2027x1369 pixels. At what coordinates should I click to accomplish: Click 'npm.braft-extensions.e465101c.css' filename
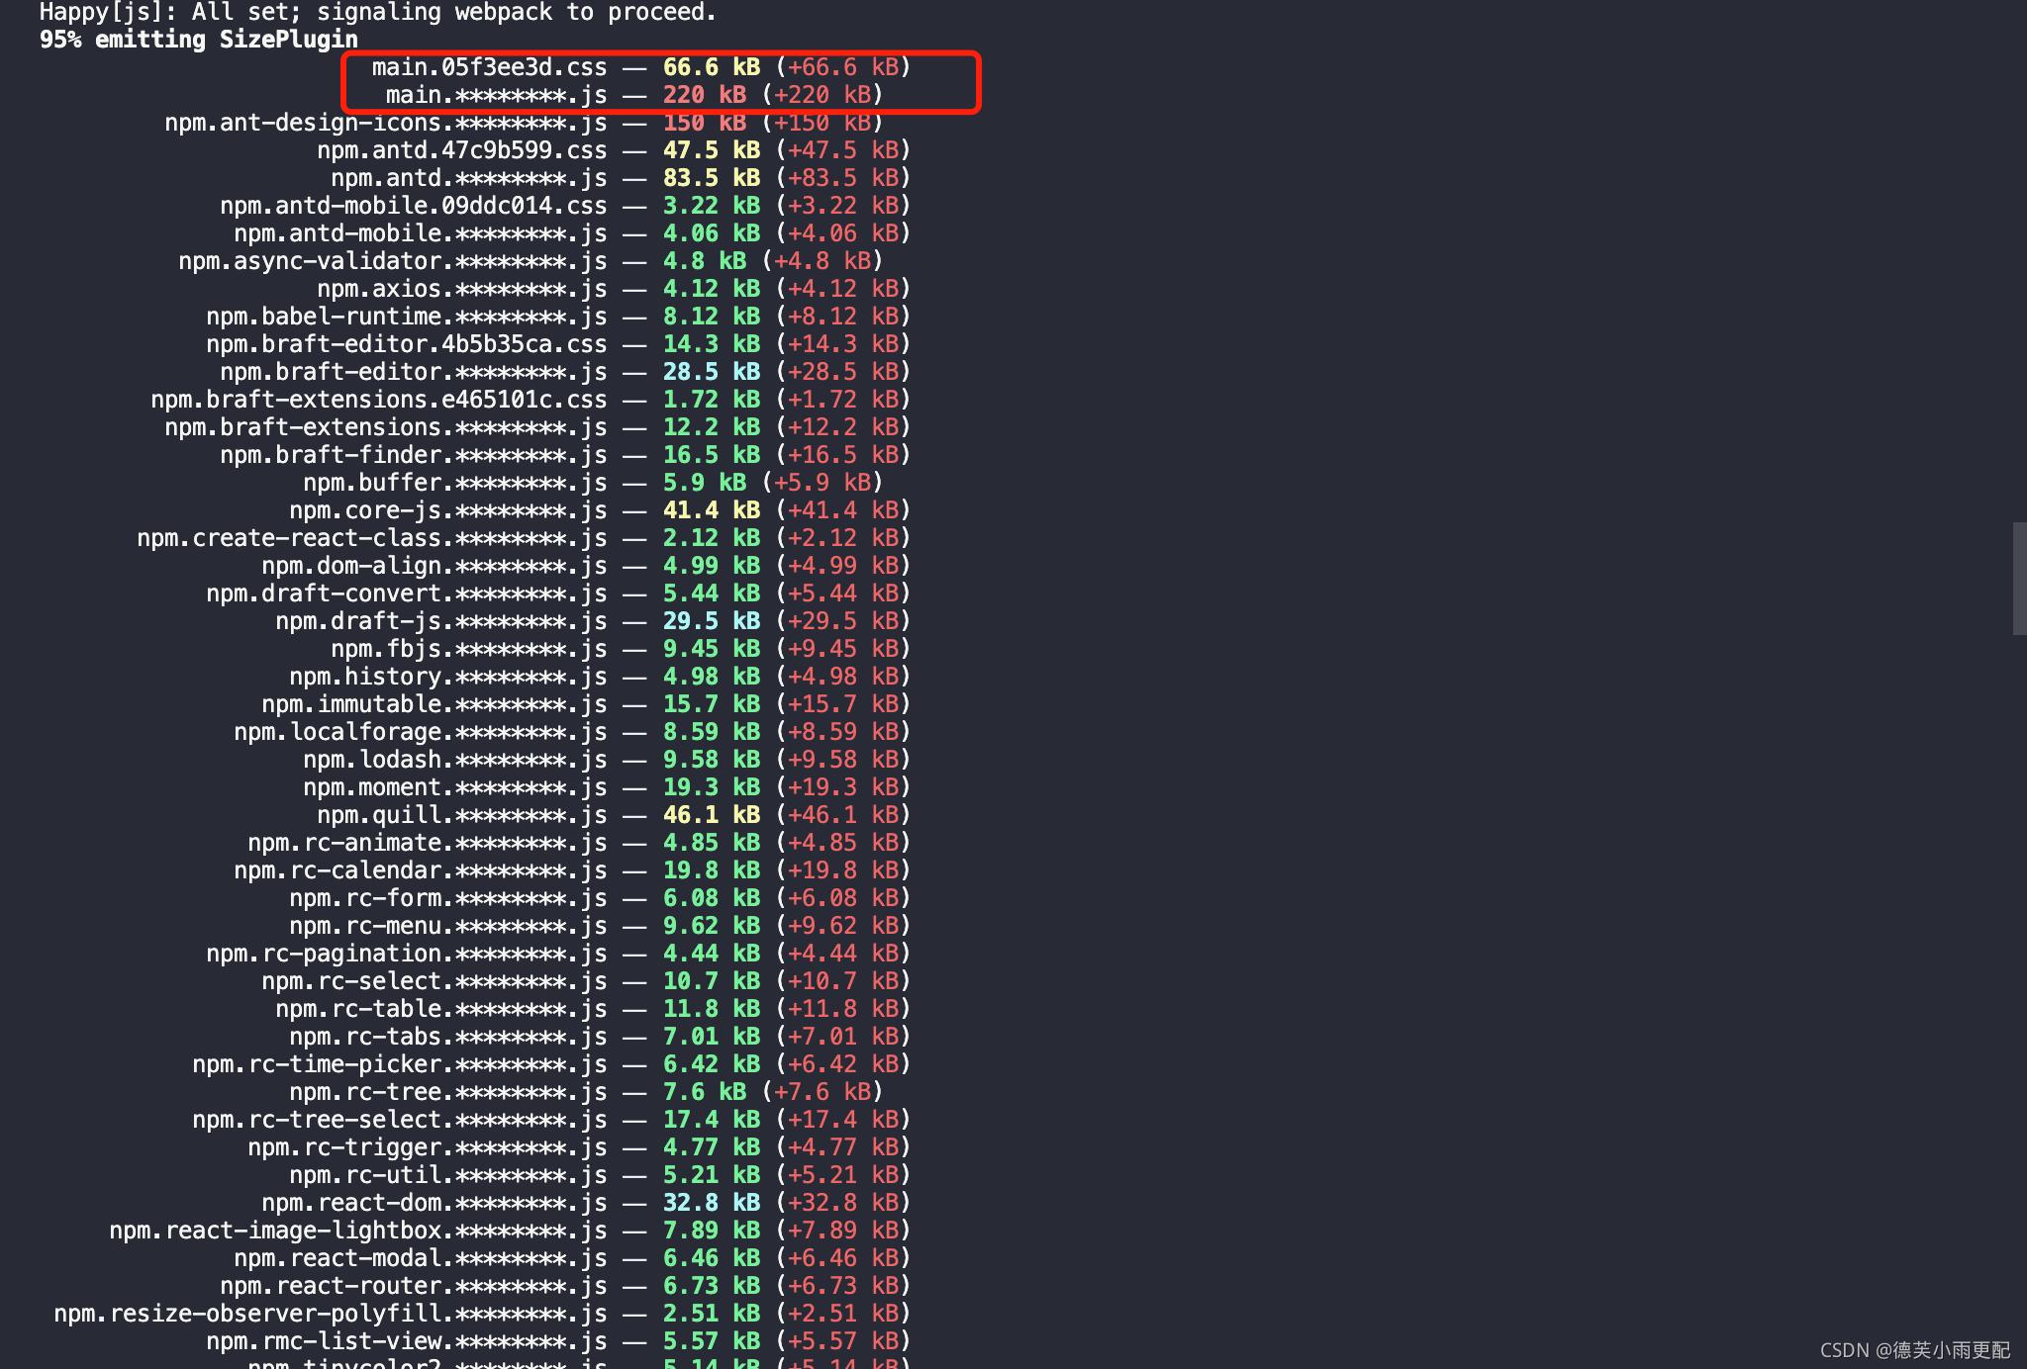379,400
